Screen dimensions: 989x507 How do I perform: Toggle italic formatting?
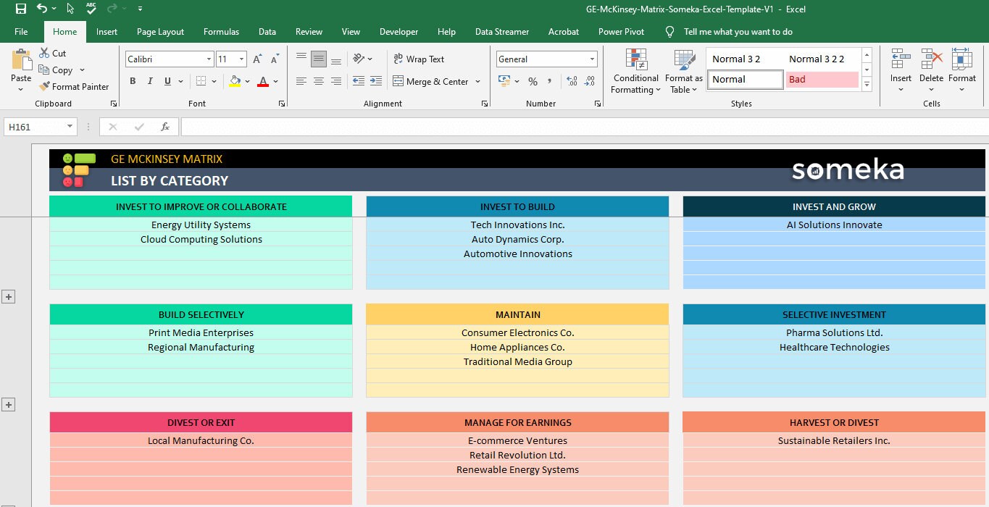pyautogui.click(x=149, y=81)
